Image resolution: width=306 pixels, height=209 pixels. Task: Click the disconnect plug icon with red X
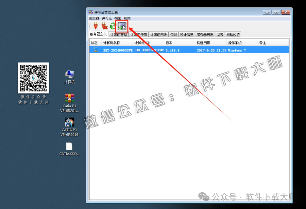105,26
